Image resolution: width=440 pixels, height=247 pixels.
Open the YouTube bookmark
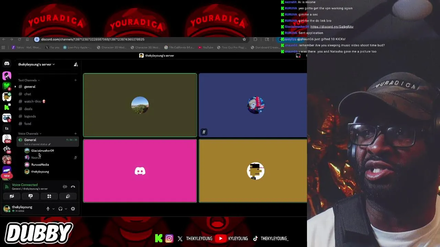[x=206, y=47]
